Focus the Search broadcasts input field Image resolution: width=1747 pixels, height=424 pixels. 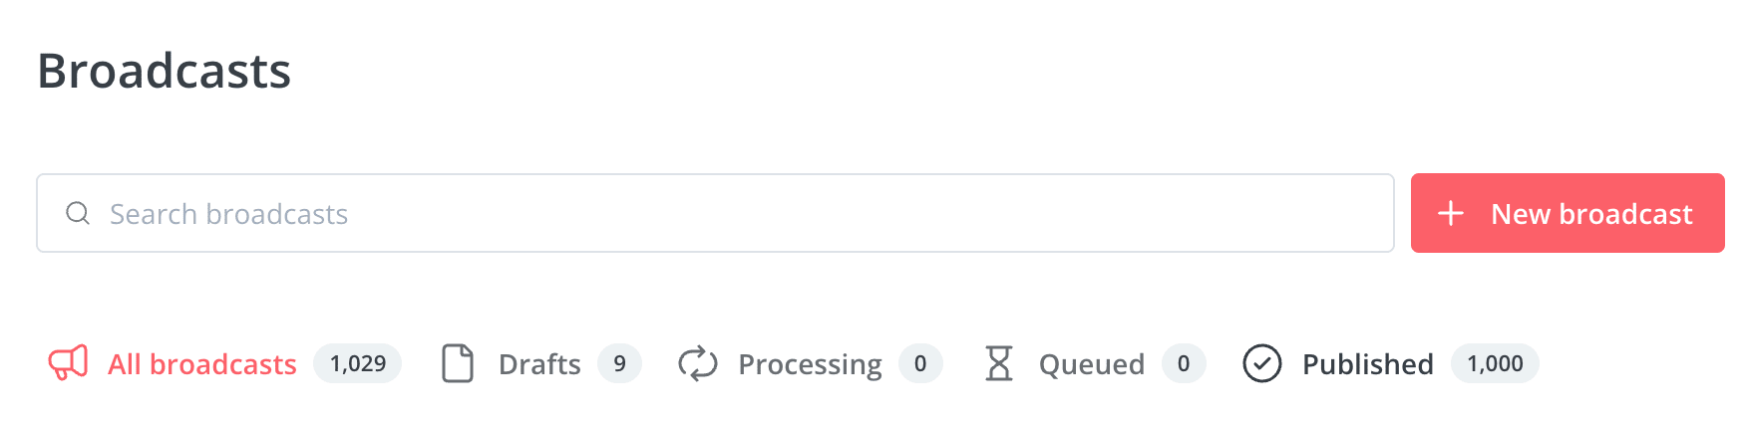715,213
